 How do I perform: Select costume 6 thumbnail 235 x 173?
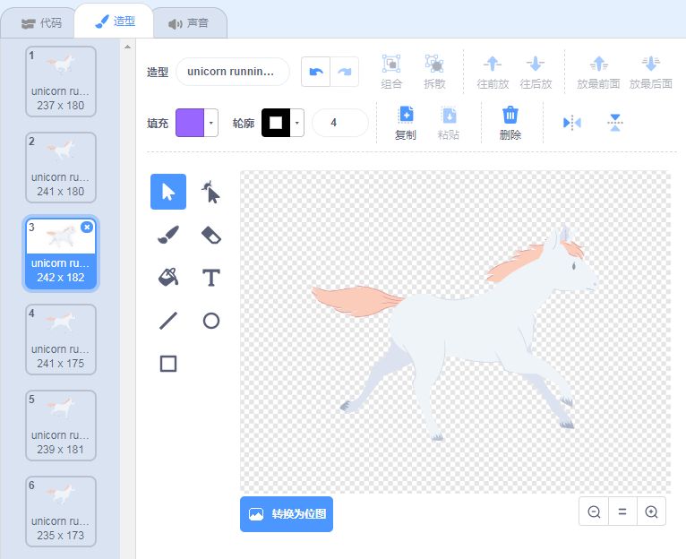pyautogui.click(x=61, y=512)
